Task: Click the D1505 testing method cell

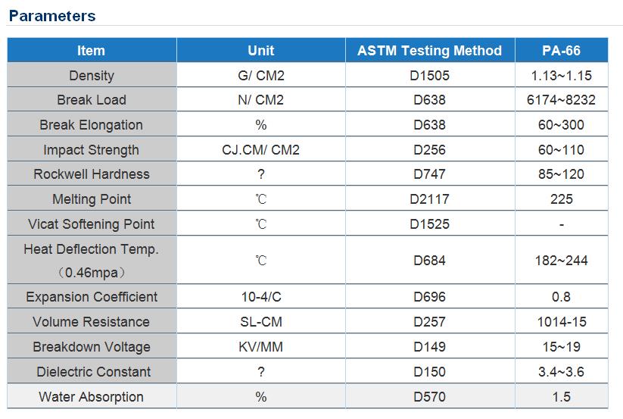Action: (429, 75)
